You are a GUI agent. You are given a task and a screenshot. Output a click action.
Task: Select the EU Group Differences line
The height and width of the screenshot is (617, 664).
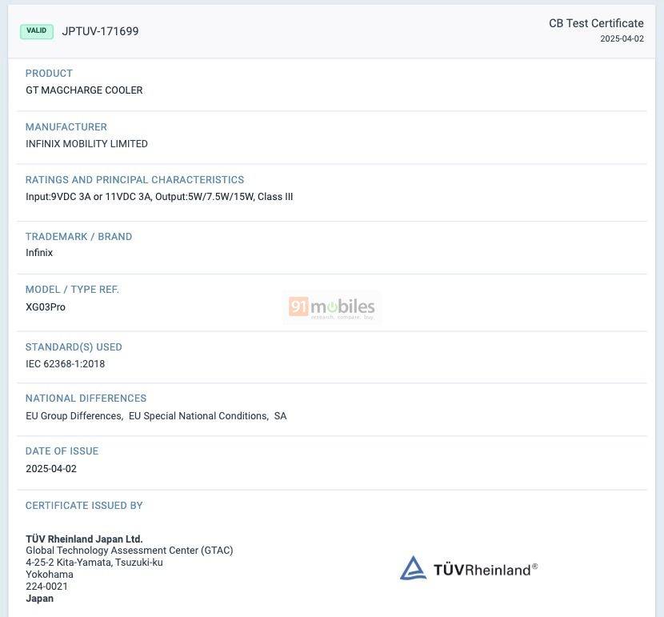(156, 416)
